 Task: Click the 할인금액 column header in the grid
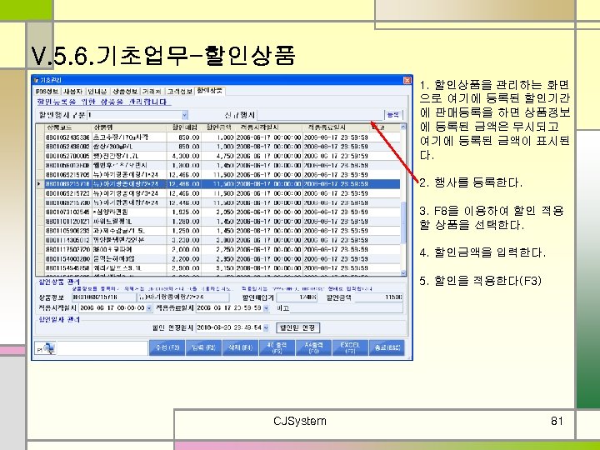point(218,127)
